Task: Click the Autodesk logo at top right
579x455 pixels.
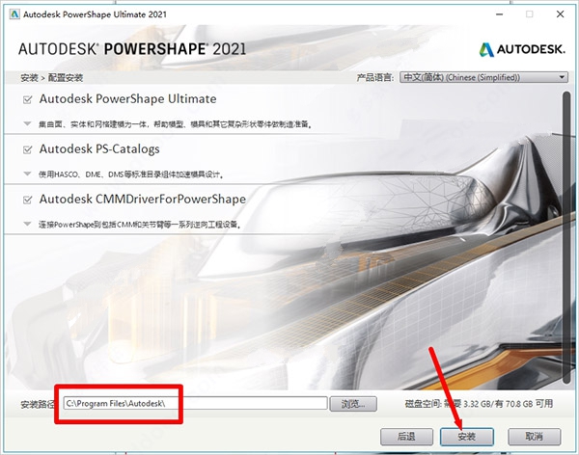Action: [x=522, y=49]
